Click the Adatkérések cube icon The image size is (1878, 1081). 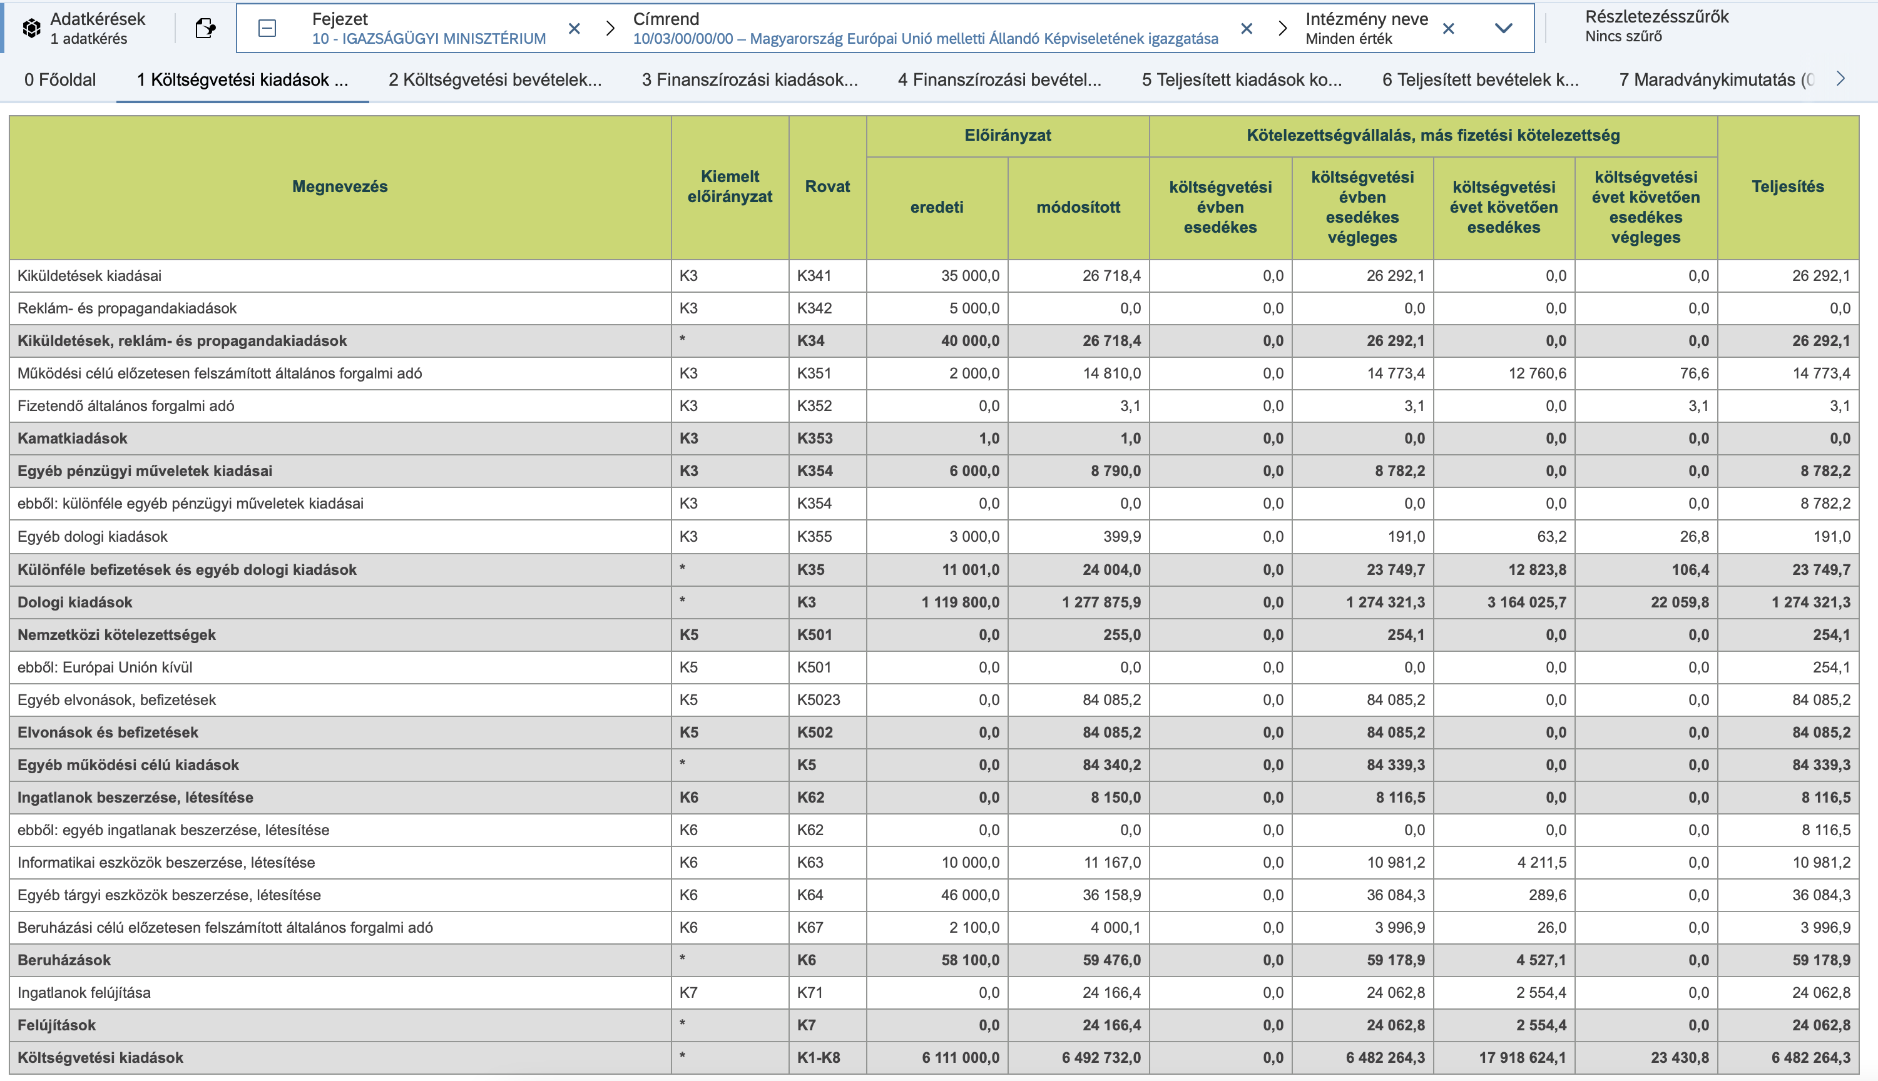point(31,28)
